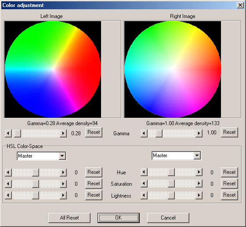The width and height of the screenshot is (246, 227).
Task: Click right image Gamma increase arrow
Action: [199, 133]
